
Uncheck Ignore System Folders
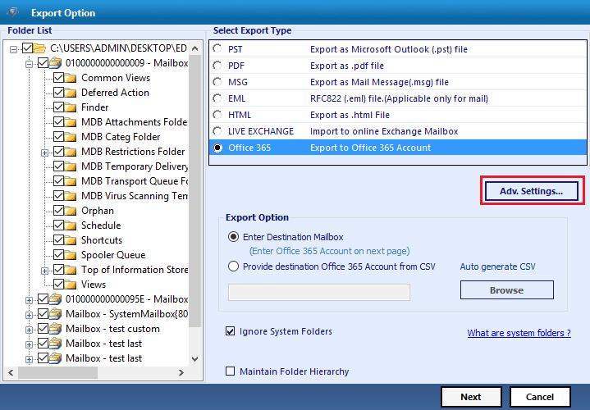tap(230, 331)
